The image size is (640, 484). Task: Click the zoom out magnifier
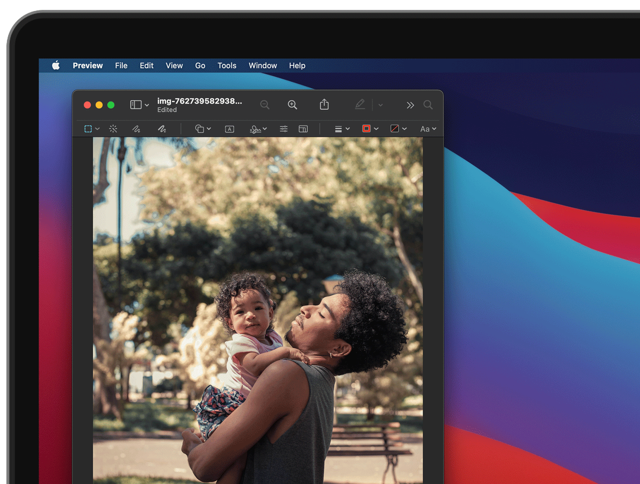pos(265,105)
